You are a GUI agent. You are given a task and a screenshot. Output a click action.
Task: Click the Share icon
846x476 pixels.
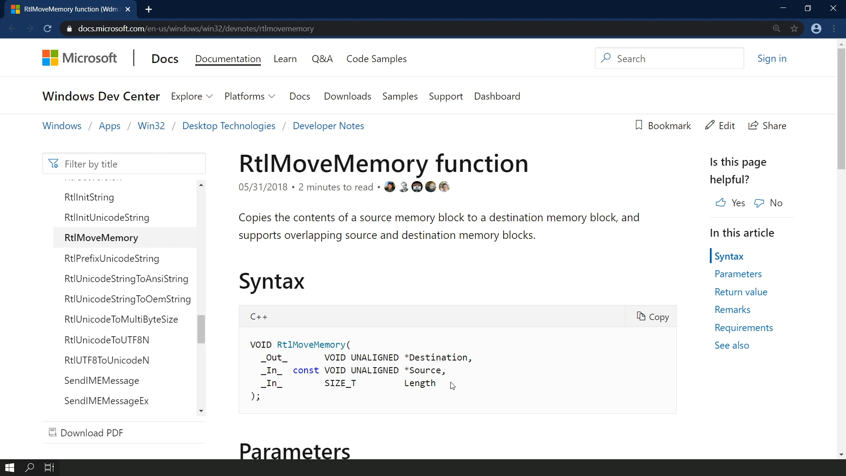pyautogui.click(x=753, y=126)
